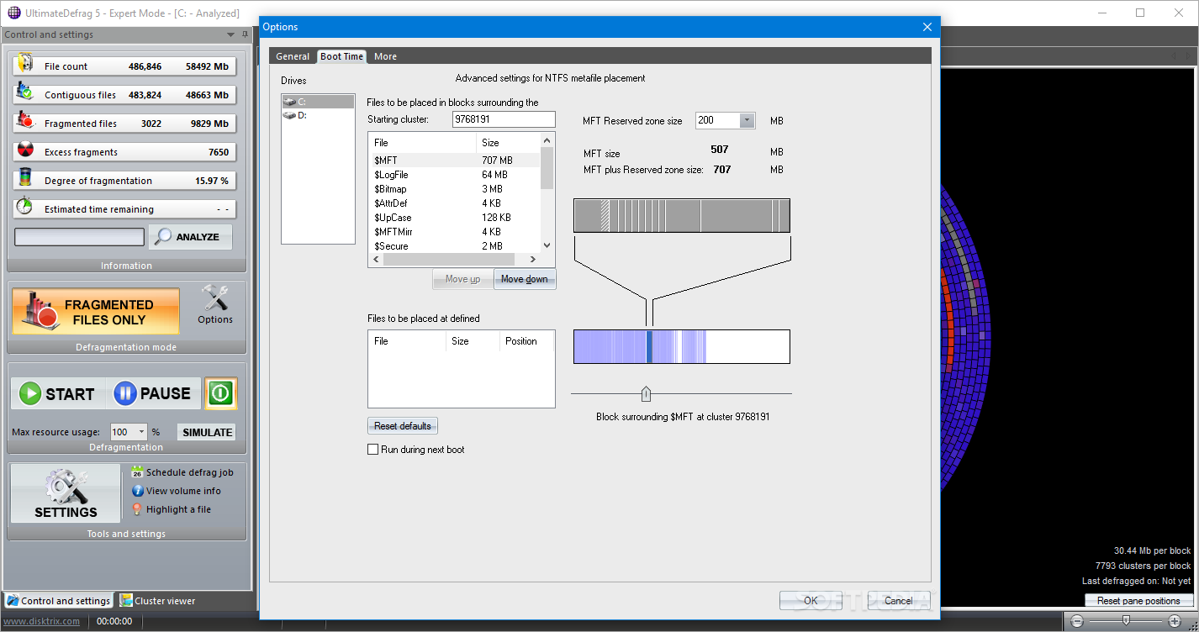The image size is (1199, 632).
Task: Select the $MFTMirr row
Action: pos(454,232)
